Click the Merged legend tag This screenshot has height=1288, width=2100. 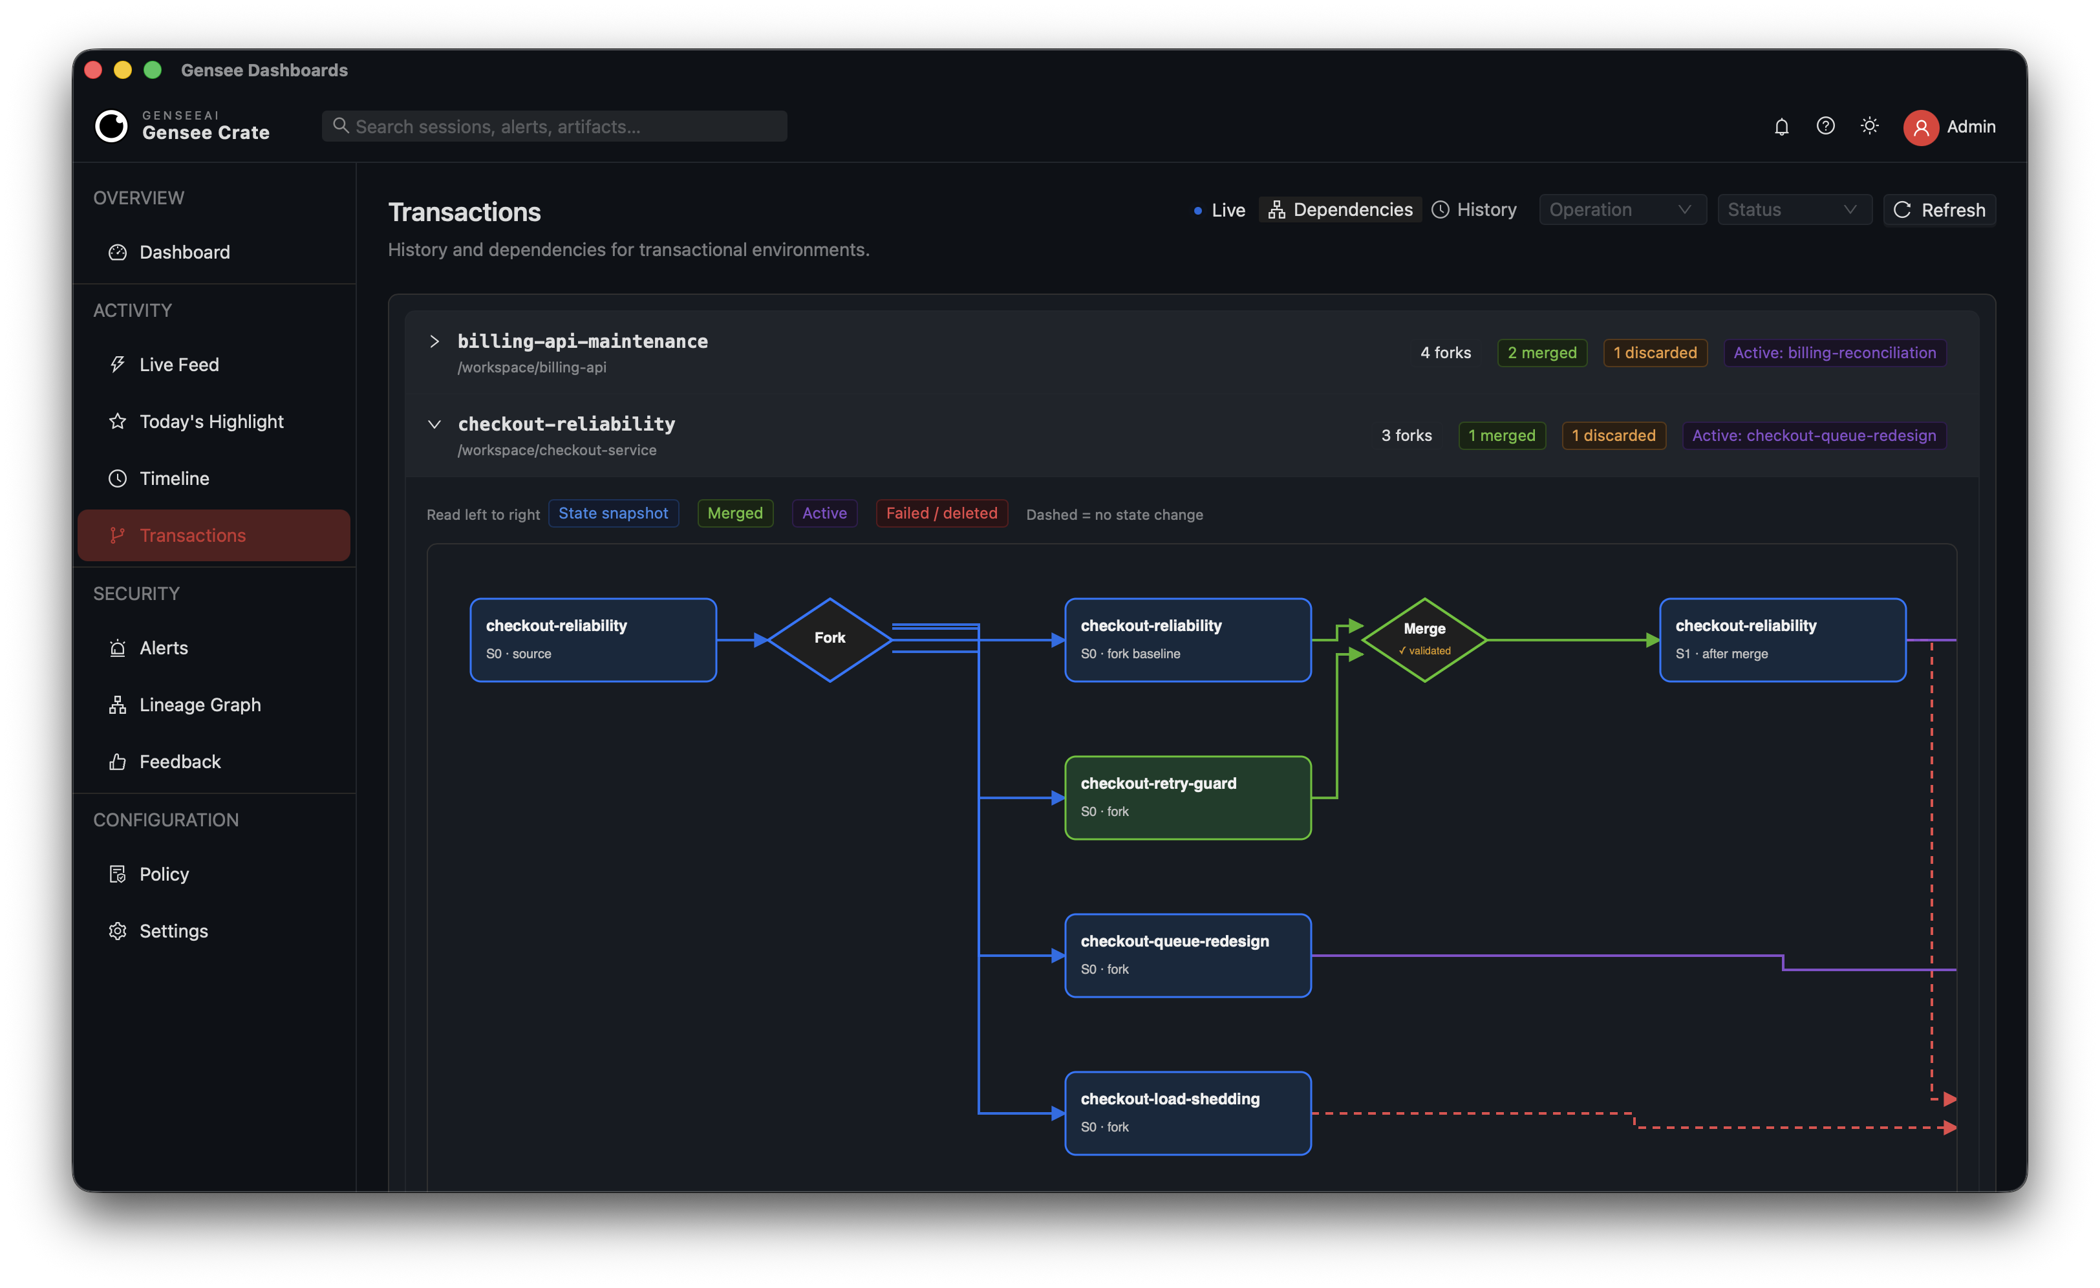(x=734, y=513)
